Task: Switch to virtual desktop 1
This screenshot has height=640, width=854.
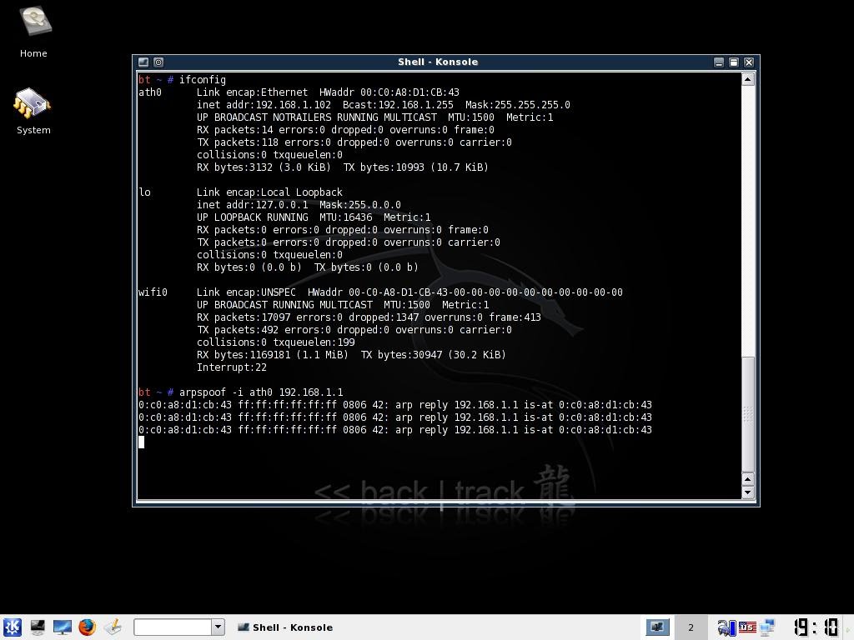Action: click(657, 627)
